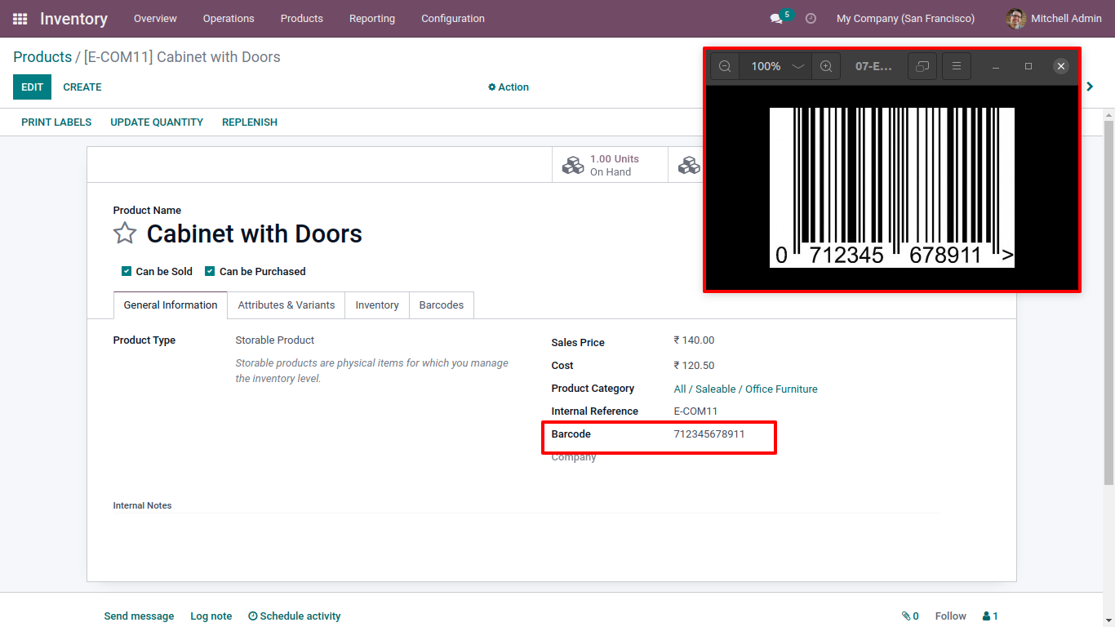Zoom out in the image viewer
Screen dimensions: 1115x627
pos(725,66)
